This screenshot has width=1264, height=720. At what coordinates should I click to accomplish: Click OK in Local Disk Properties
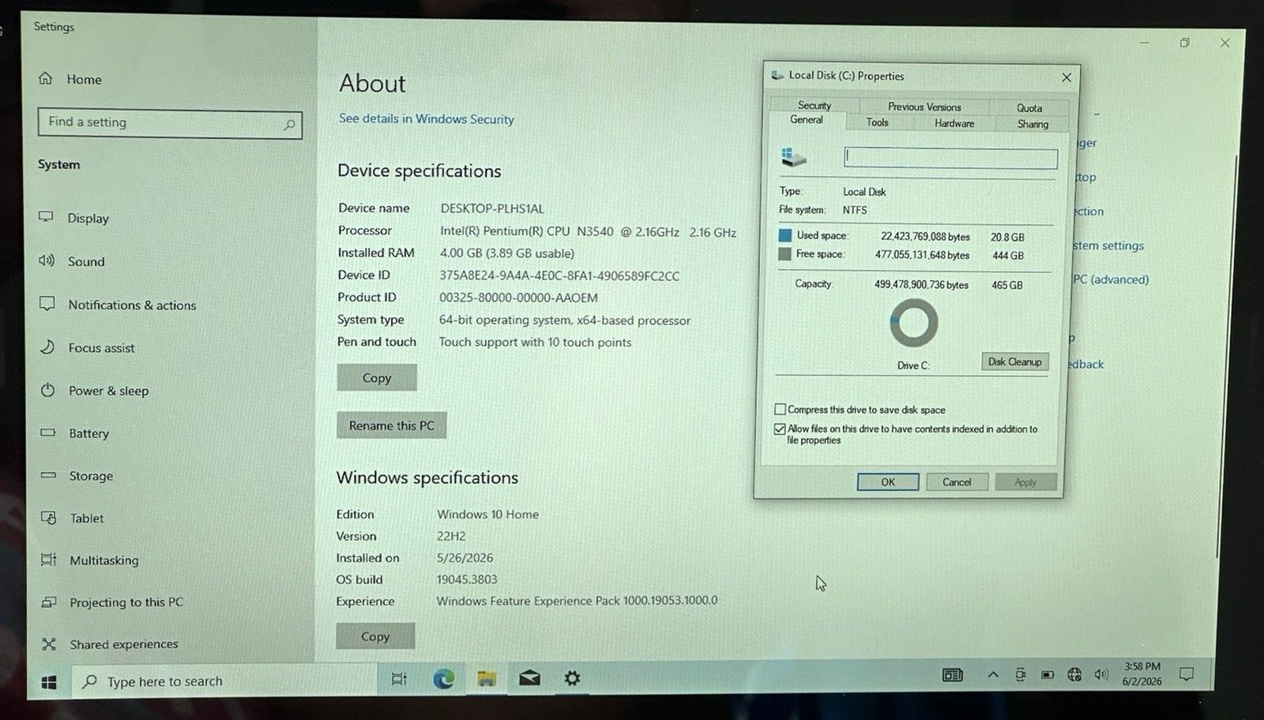tap(888, 482)
